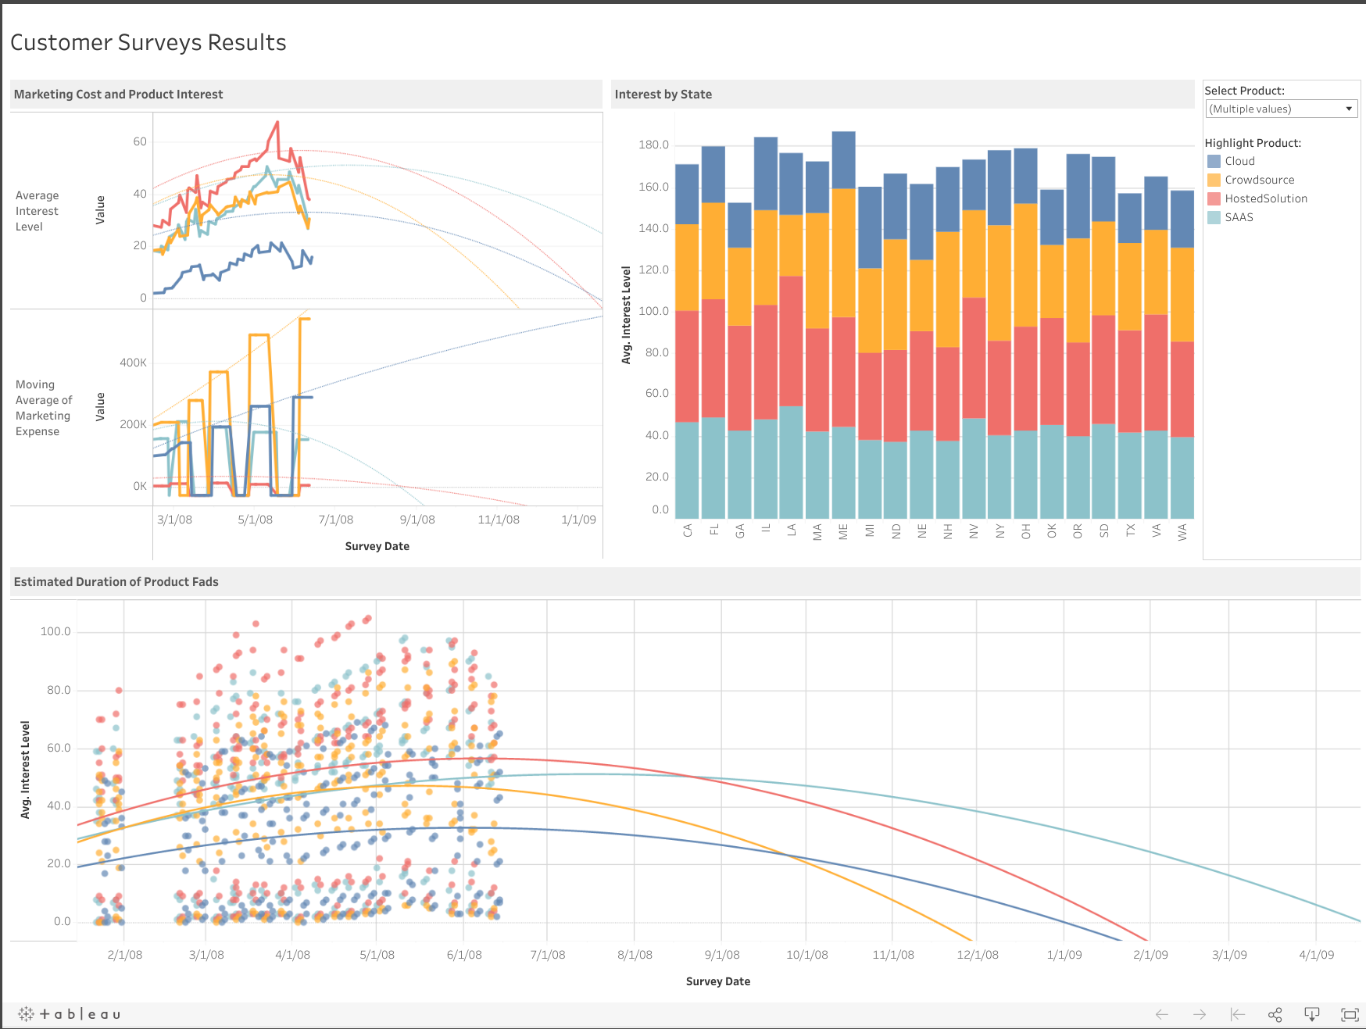Image resolution: width=1366 pixels, height=1029 pixels.
Task: Select the FL state bar label
Action: [x=713, y=530]
